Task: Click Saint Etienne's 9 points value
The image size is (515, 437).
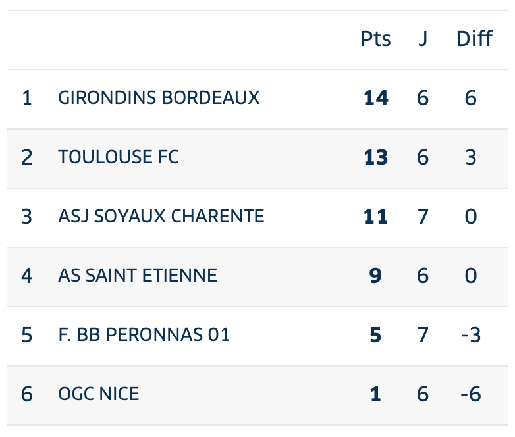Action: coord(375,276)
